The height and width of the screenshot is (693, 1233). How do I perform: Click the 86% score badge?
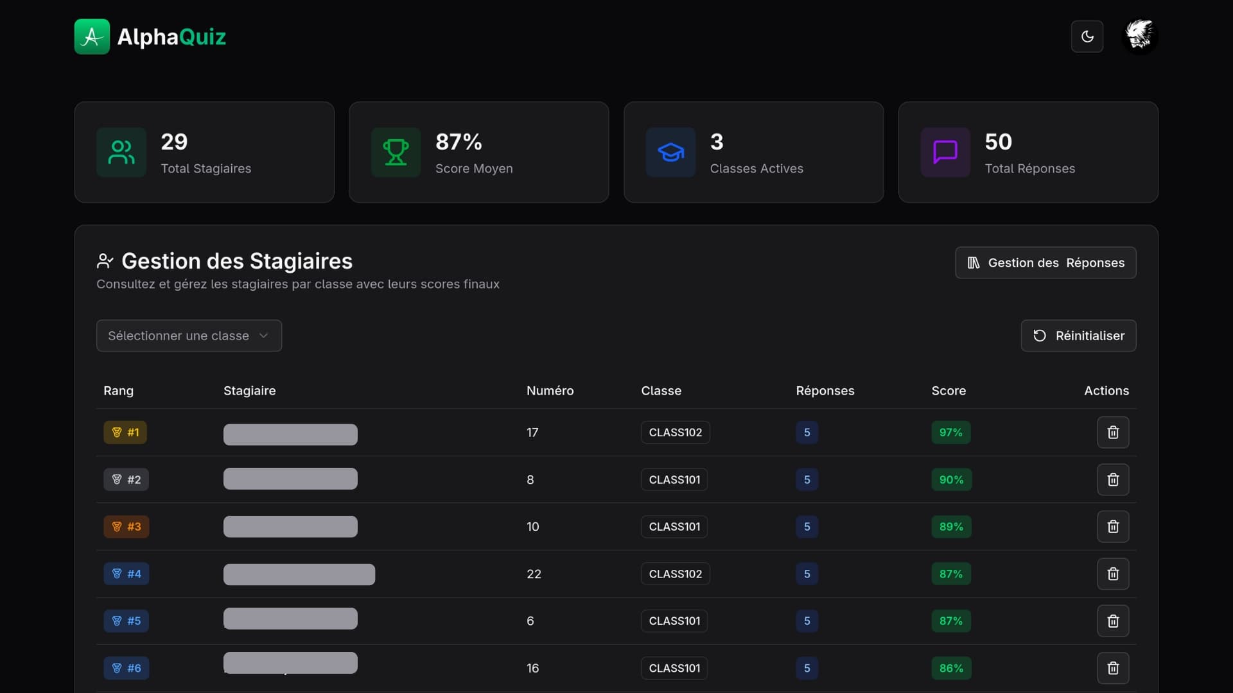point(951,668)
